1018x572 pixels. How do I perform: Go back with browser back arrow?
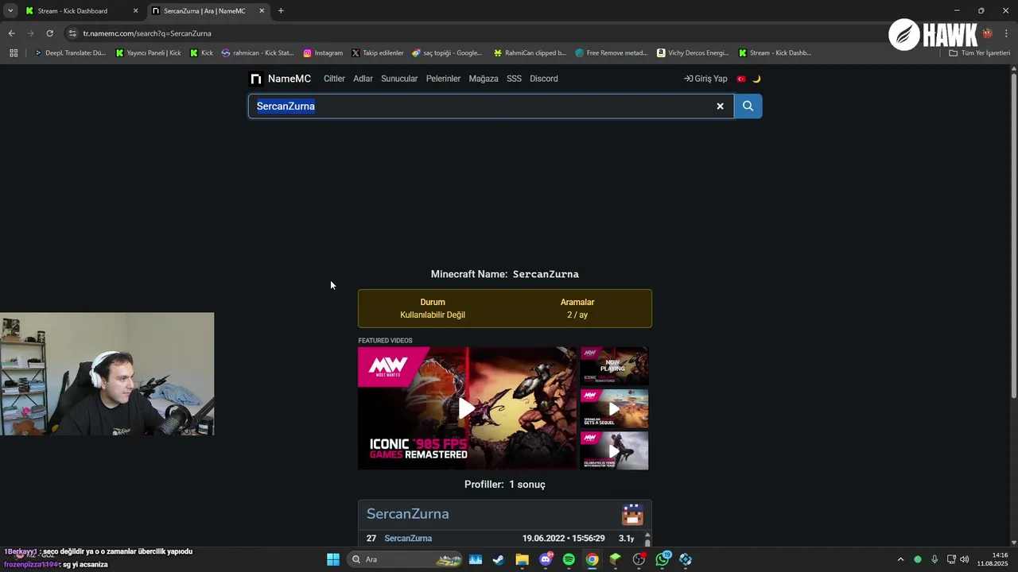coord(11,33)
